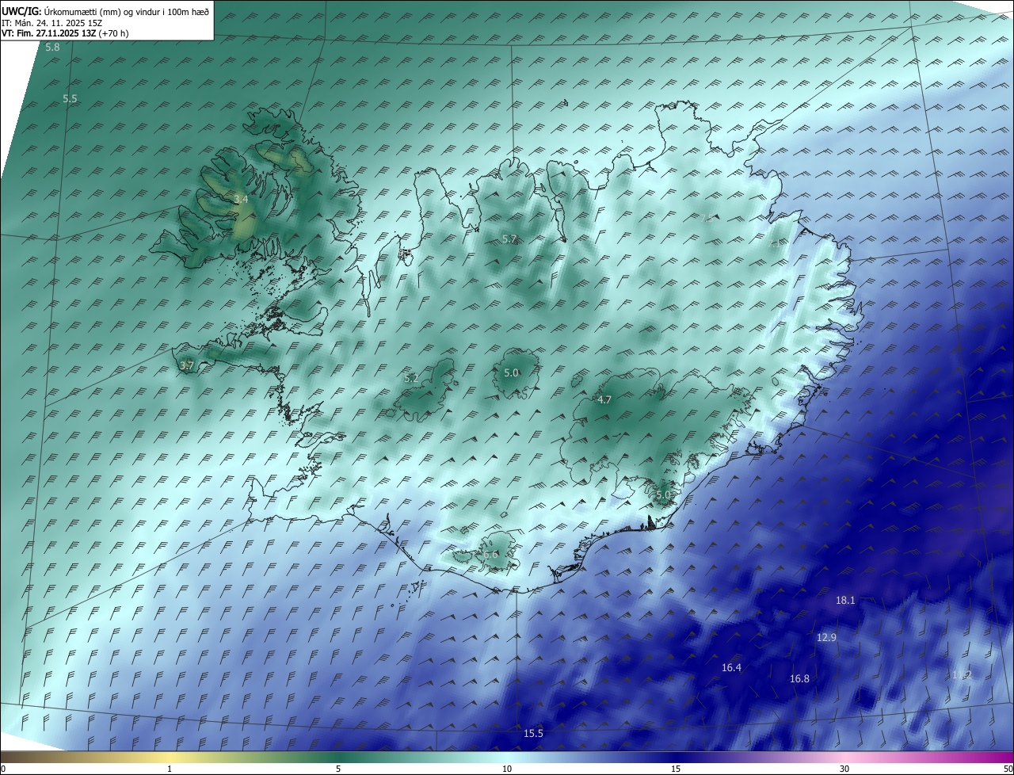Image resolution: width=1014 pixels, height=775 pixels.
Task: Click the 5.7 value label
Action: pyautogui.click(x=509, y=239)
